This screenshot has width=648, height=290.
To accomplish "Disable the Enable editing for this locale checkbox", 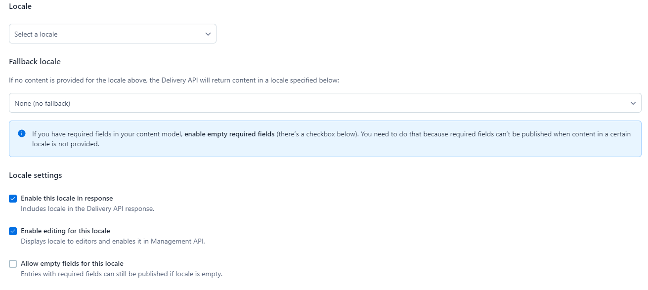I will pos(13,231).
